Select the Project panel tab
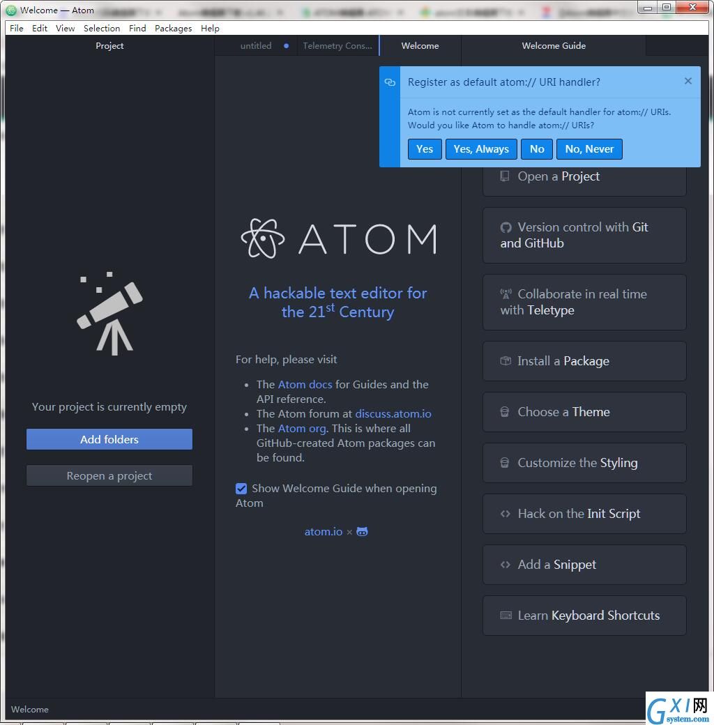 click(x=109, y=46)
